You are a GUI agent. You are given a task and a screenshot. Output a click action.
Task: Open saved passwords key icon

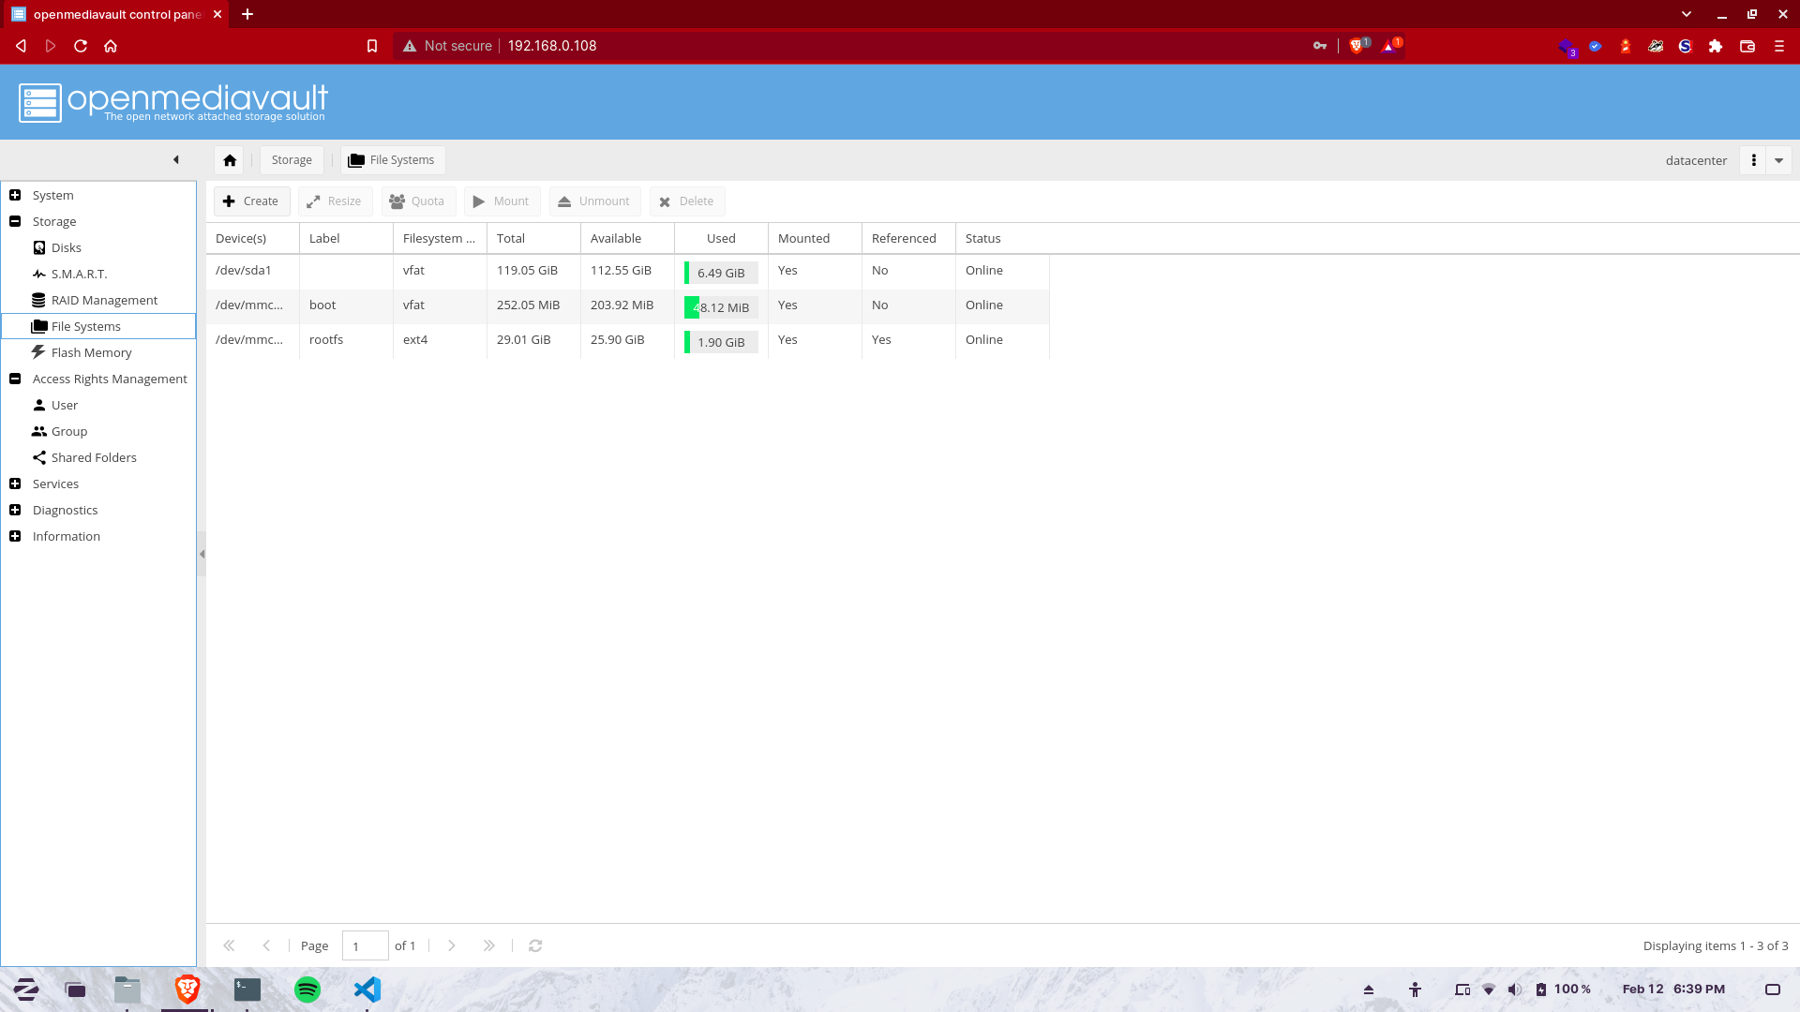pyautogui.click(x=1320, y=46)
